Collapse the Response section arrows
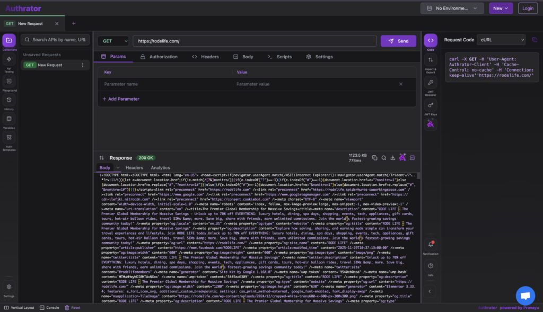This screenshot has height=312, width=543. pos(101,158)
